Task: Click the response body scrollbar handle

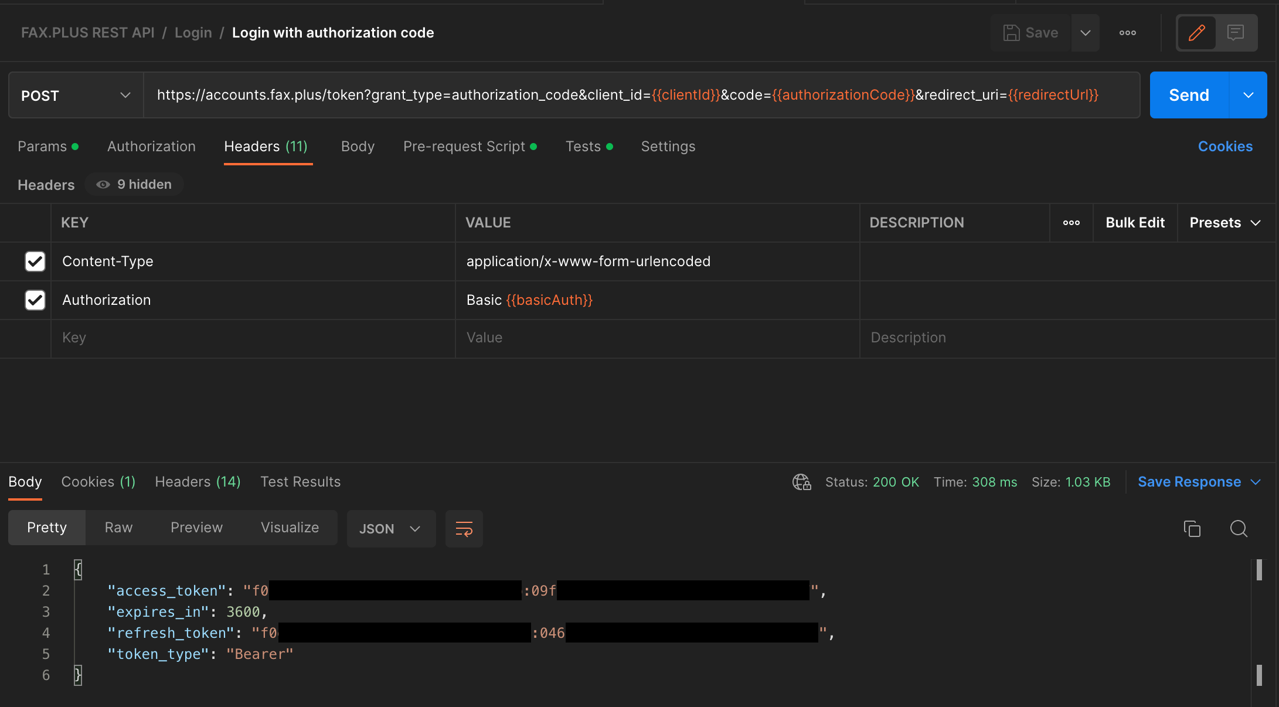Action: (x=1258, y=570)
